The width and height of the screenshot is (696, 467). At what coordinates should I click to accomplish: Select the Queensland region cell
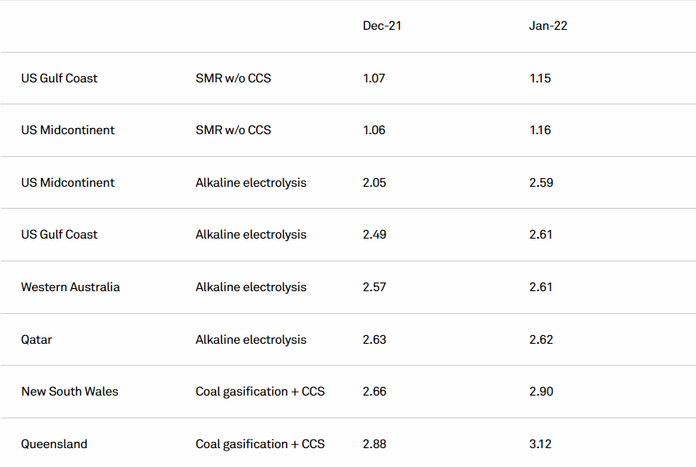pyautogui.click(x=54, y=444)
